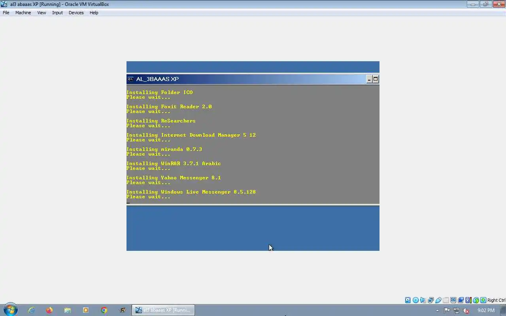Click the 'Installing Yahoo Messenger 8.1' line
This screenshot has width=506, height=316.
tap(174, 178)
